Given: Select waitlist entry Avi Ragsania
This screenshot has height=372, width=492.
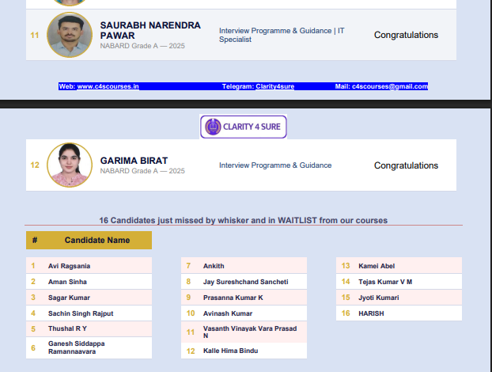Looking at the screenshot, I should click(x=89, y=266).
